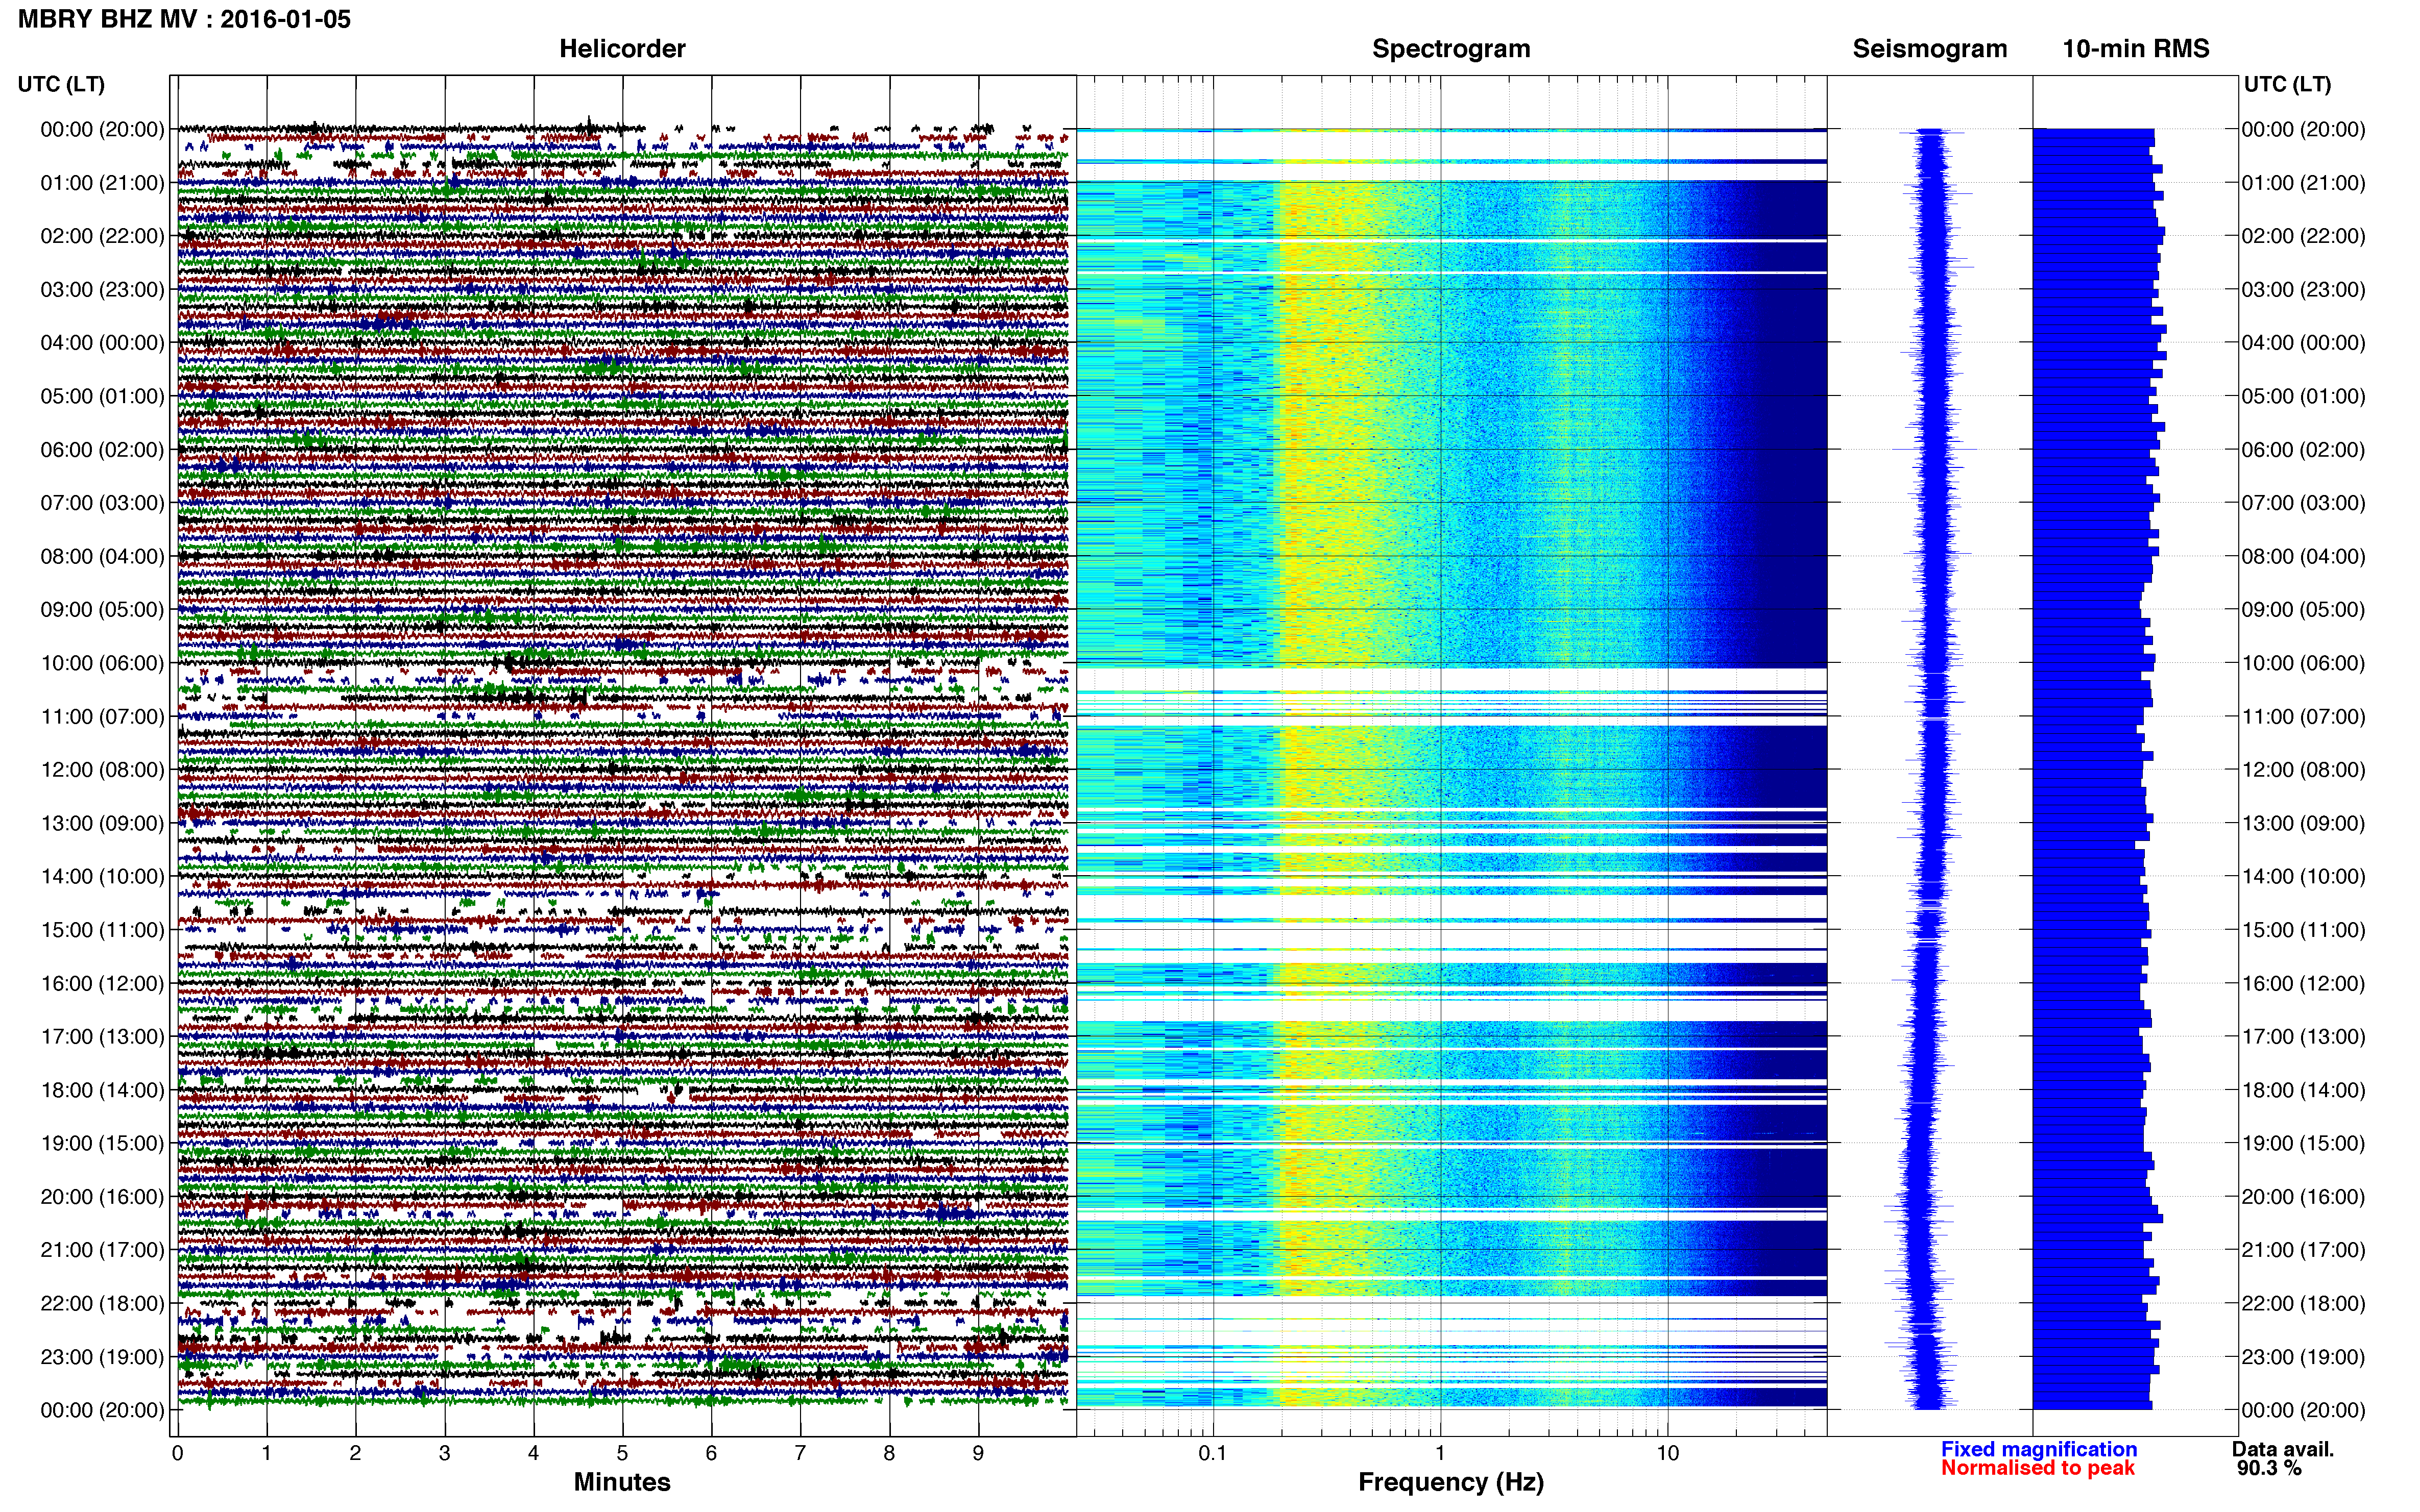The width and height of the screenshot is (2420, 1512).
Task: Click left axis label '16:00 (12:00)'
Action: (102, 983)
